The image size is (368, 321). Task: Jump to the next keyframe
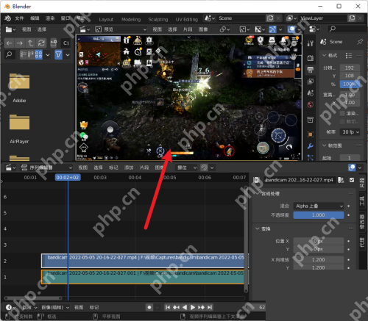[x=201, y=307]
